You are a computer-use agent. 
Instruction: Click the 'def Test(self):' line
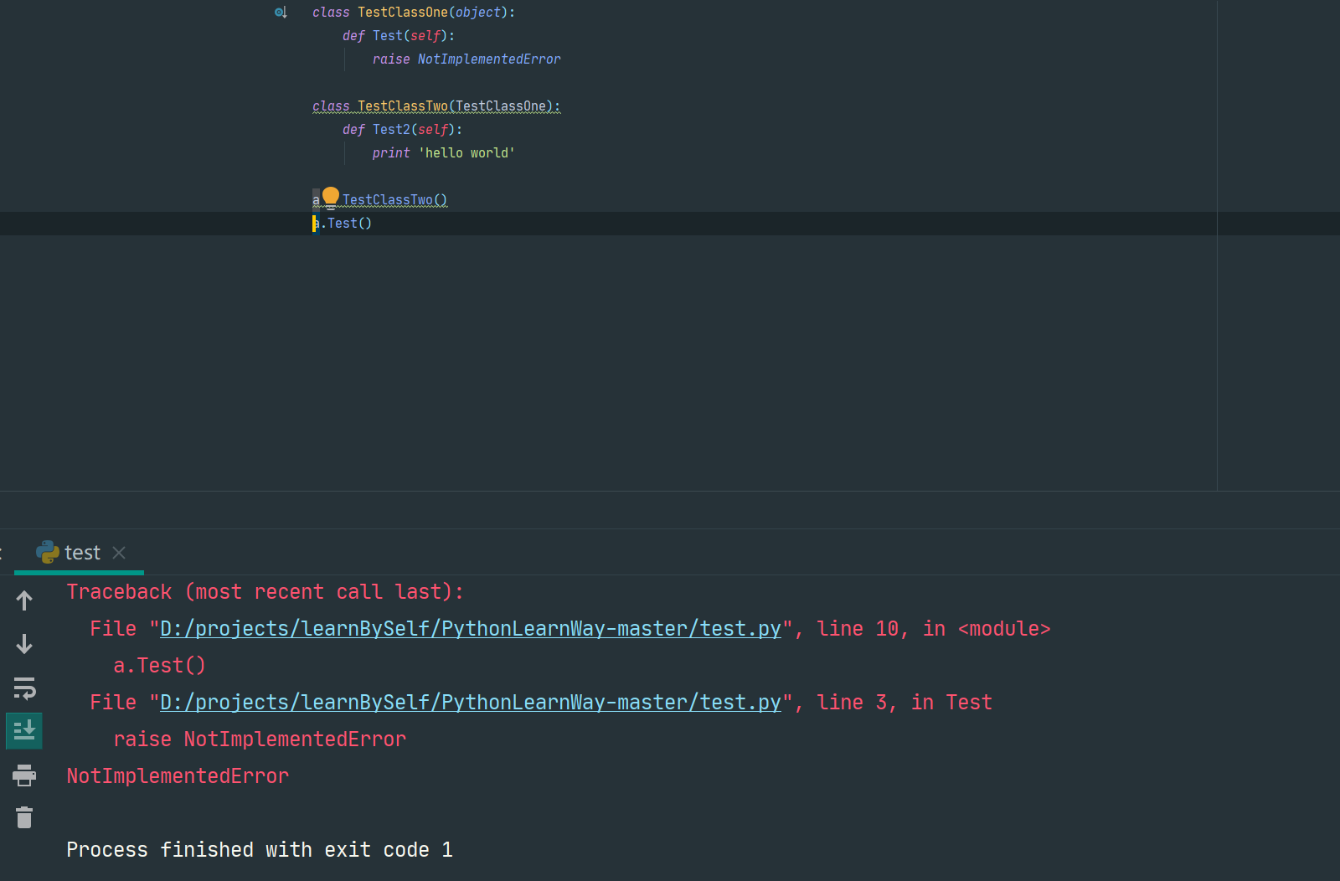tap(399, 36)
